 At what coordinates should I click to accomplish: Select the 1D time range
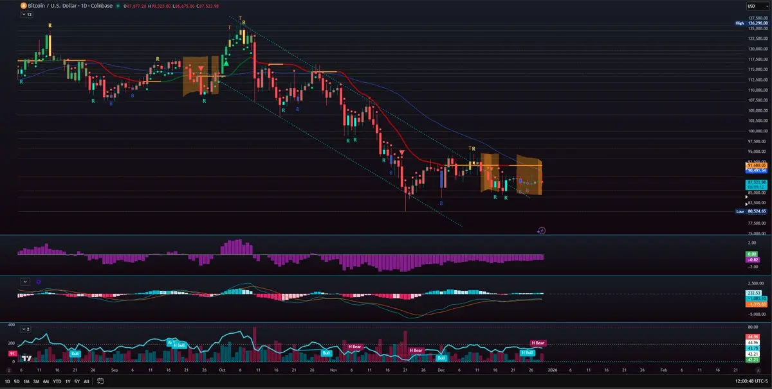(x=7, y=381)
